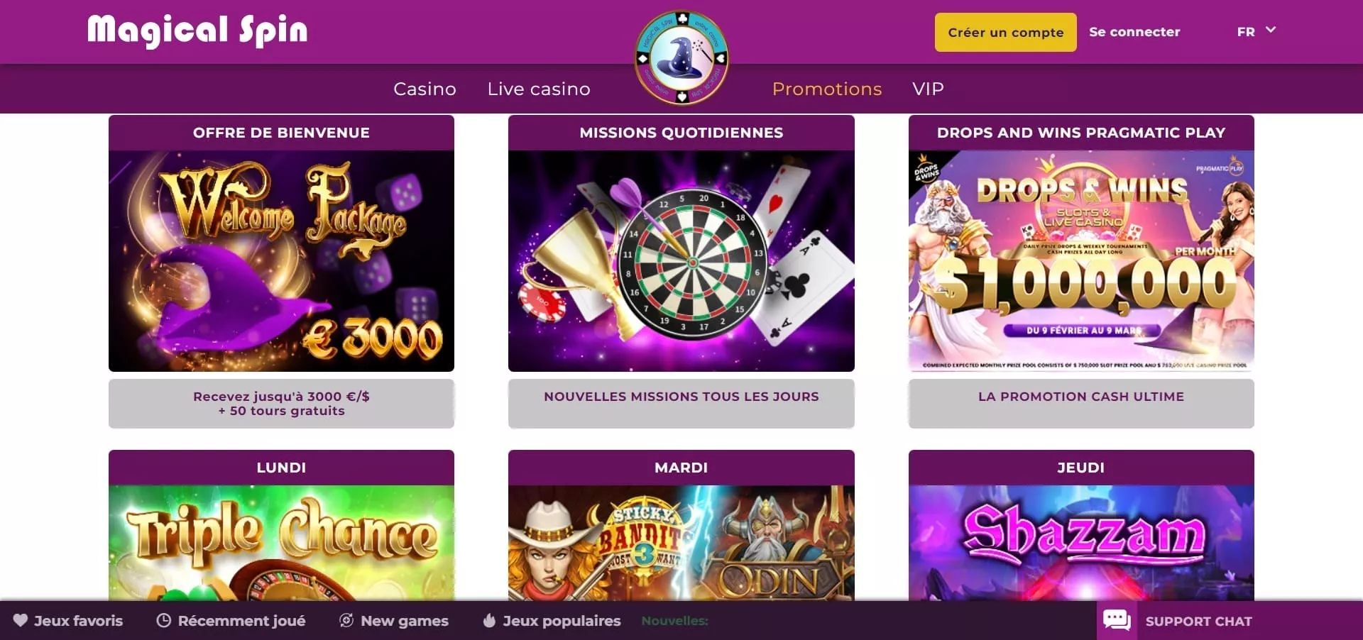This screenshot has width=1363, height=640.
Task: Open the Shazzam Jeudi promotion card
Action: pos(1081,525)
